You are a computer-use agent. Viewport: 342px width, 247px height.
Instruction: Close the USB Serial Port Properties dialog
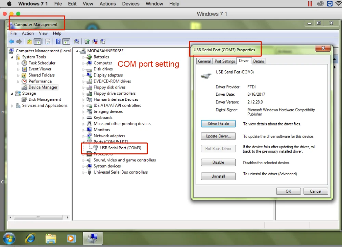coord(323,48)
